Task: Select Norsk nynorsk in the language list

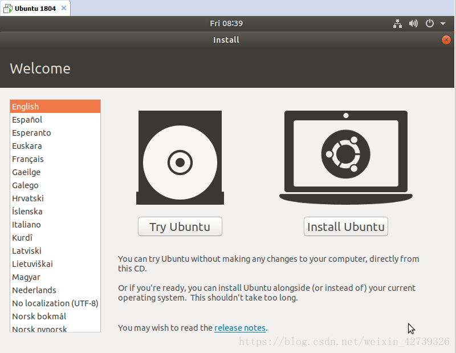Action: click(x=55, y=328)
